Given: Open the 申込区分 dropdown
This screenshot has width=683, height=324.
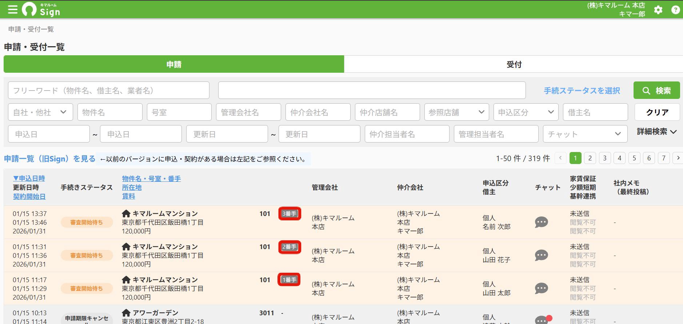Looking at the screenshot, I should (x=526, y=112).
